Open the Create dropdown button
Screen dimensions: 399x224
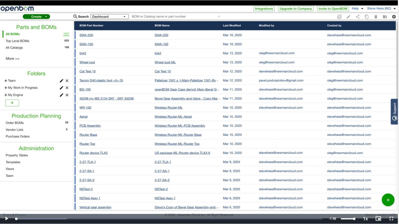36,17
